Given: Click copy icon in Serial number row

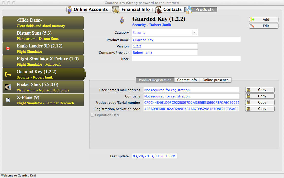Looking at the screenshot, I should tap(249, 103).
